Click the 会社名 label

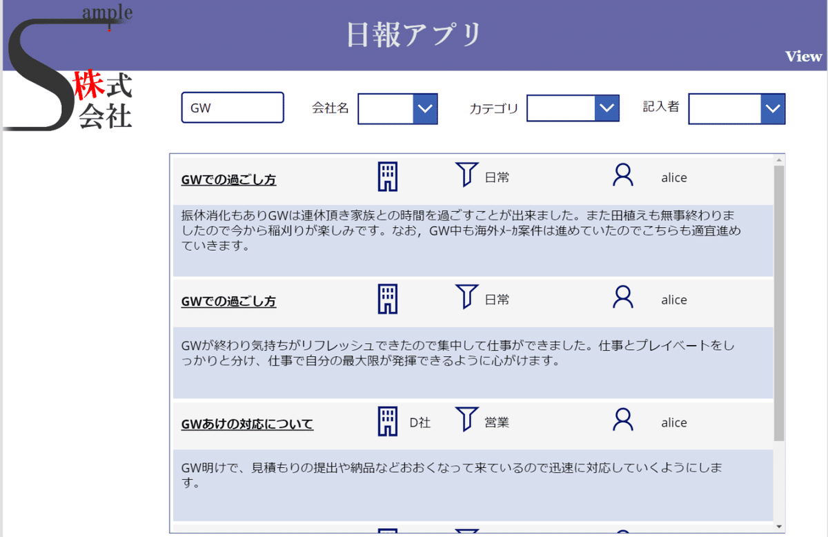331,108
